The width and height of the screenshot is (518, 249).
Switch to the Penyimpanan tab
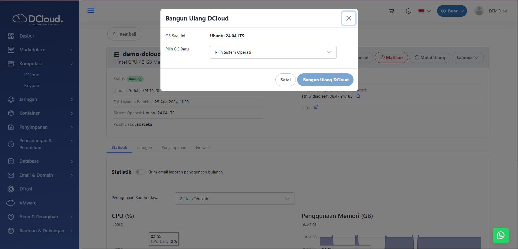pos(174,148)
